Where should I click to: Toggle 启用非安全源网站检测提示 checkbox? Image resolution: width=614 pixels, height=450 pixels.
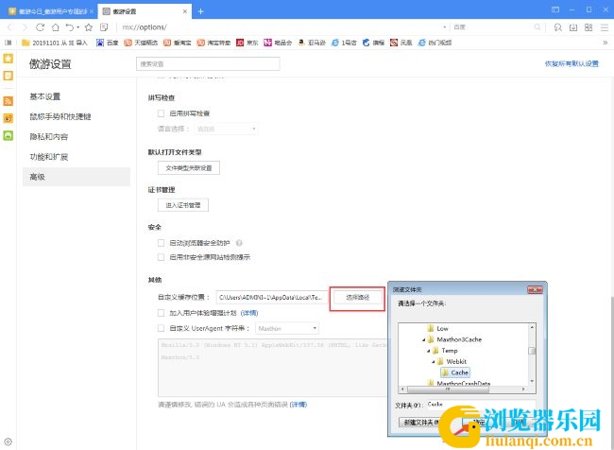tap(161, 257)
